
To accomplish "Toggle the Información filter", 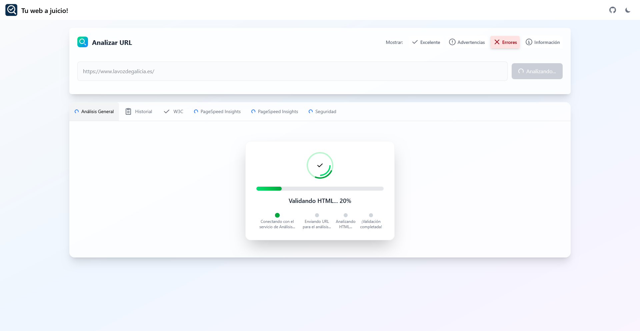I will (543, 42).
